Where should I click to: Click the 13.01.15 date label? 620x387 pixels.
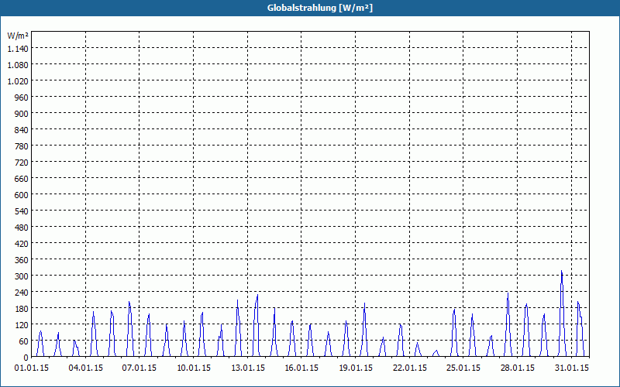[248, 368]
